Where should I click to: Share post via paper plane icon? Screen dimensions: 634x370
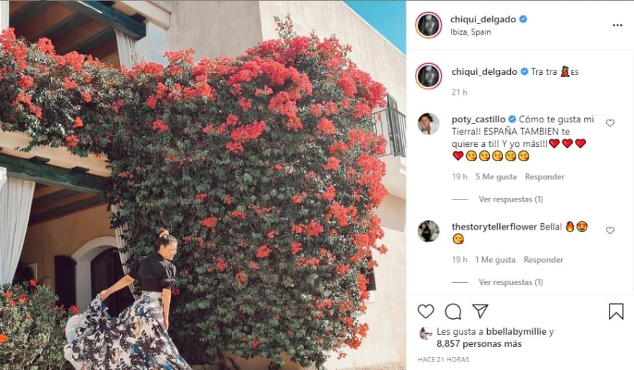(x=480, y=311)
